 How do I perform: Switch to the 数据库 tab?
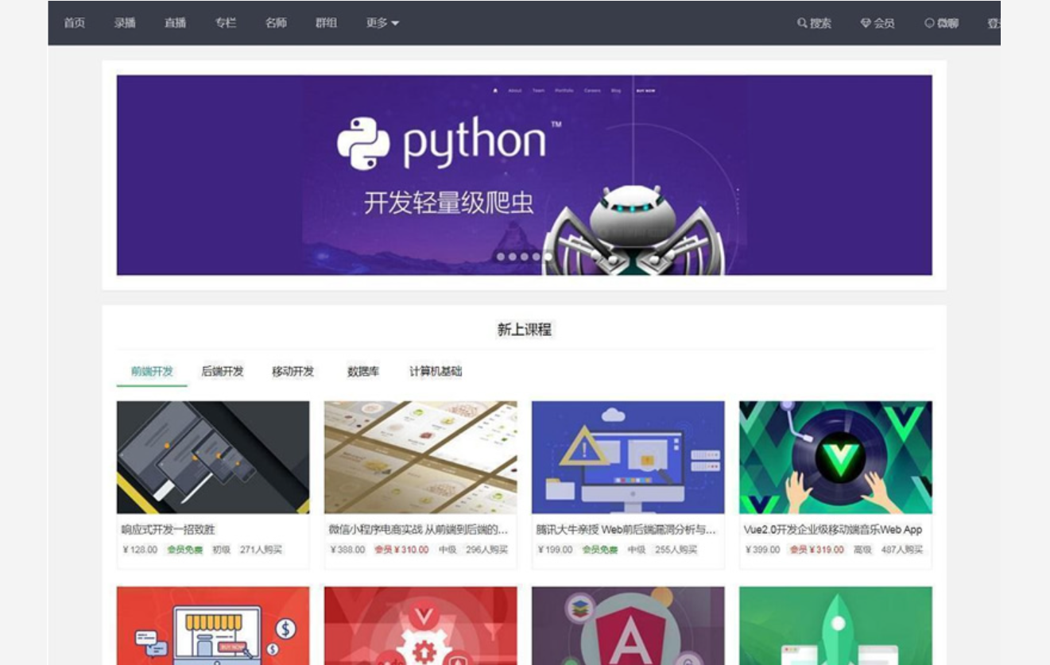(363, 371)
